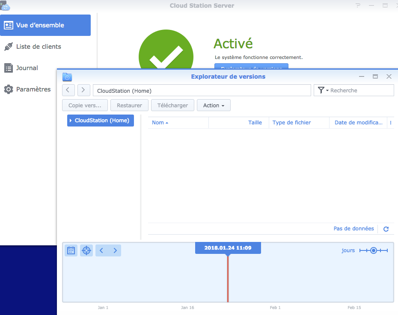Click the Télécharger button
This screenshot has width=398, height=315.
tap(172, 105)
